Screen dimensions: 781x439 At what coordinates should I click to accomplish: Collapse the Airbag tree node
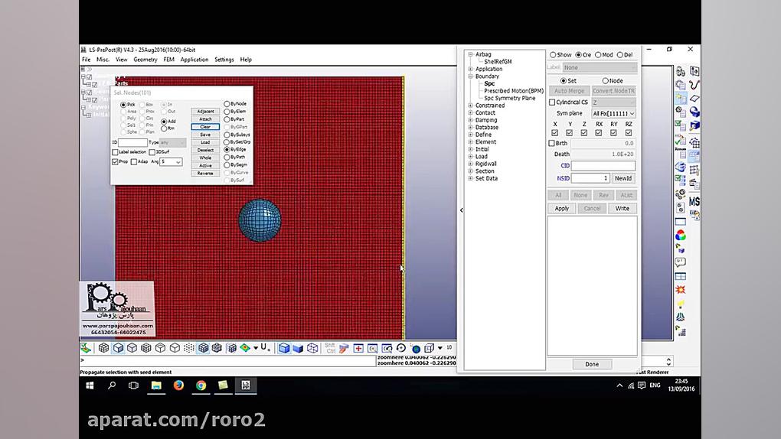[471, 54]
